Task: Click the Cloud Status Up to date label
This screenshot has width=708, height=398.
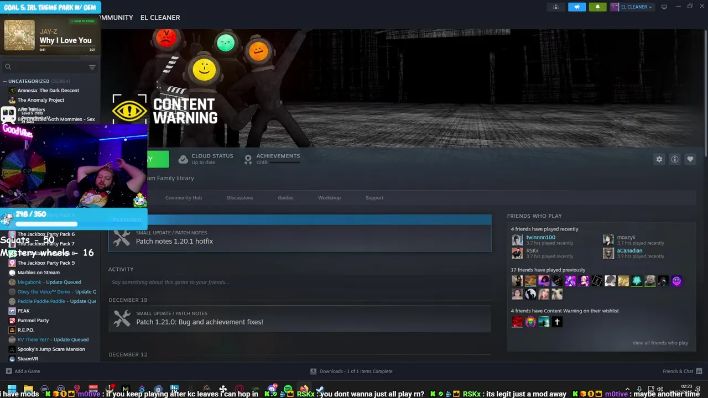Action: pyautogui.click(x=212, y=159)
